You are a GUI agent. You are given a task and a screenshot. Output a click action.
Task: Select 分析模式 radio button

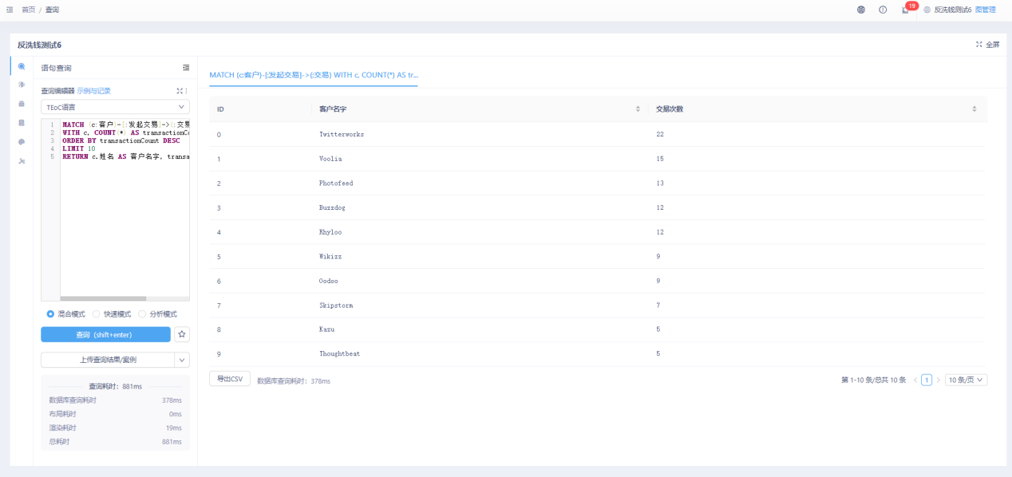tap(142, 314)
